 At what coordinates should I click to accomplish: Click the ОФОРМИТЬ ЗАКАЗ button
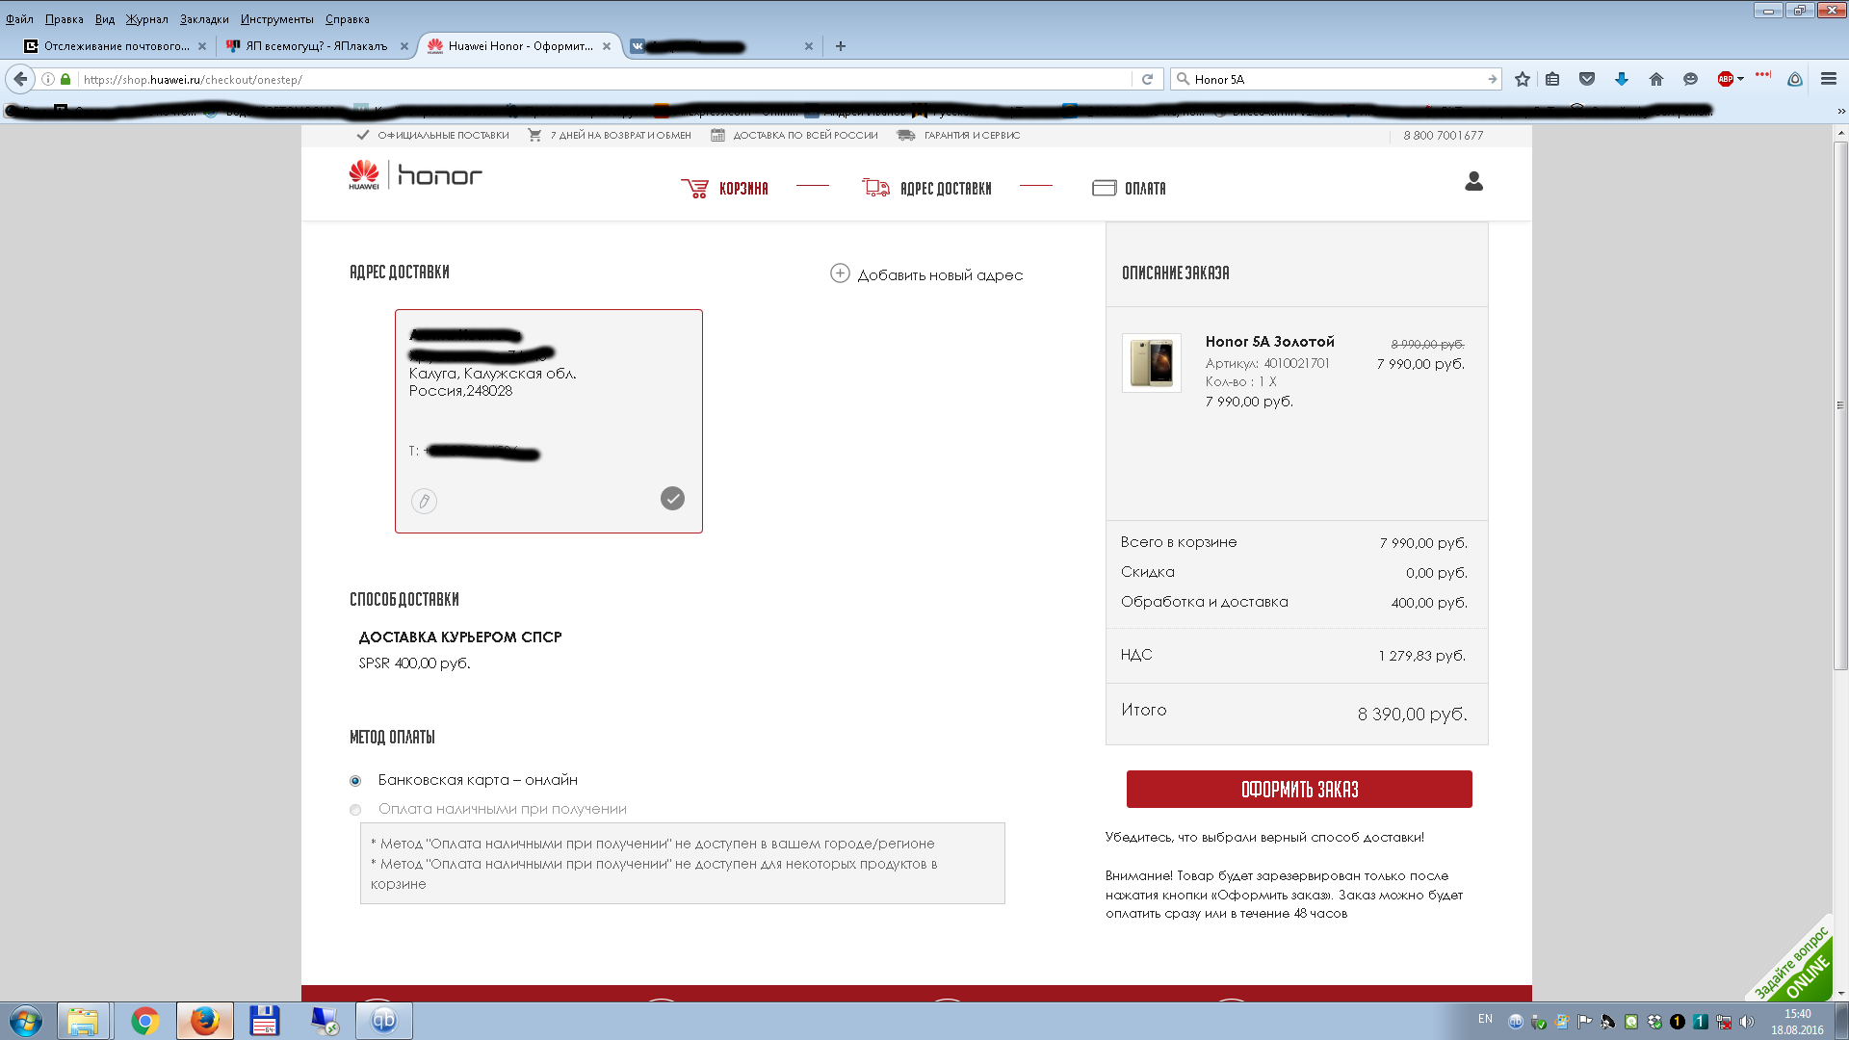point(1299,790)
